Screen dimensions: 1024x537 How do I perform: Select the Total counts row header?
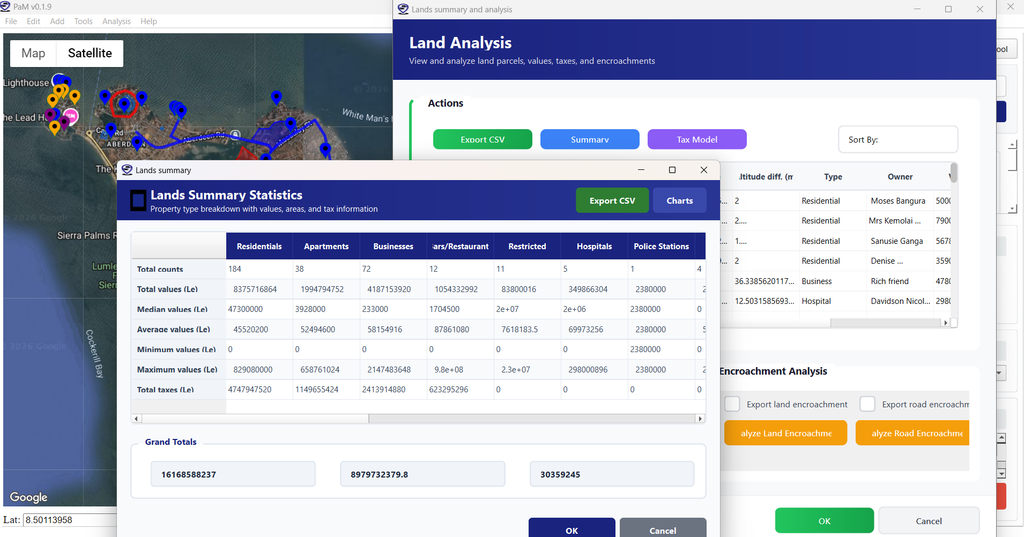tap(179, 269)
